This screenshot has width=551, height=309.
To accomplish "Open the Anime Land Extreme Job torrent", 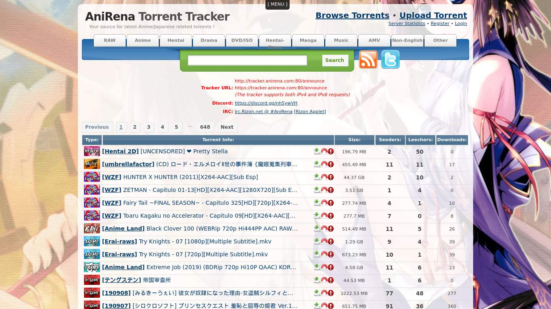I will point(221,267).
